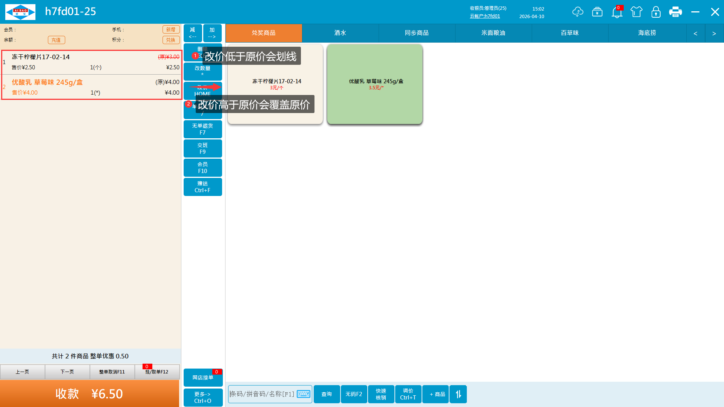This screenshot has height=407, width=724.
Task: Lock the screen with padlock icon
Action: coord(656,12)
